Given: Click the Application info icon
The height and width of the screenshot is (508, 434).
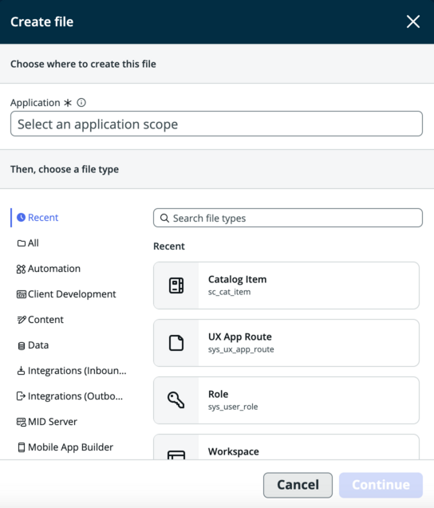Looking at the screenshot, I should [81, 103].
